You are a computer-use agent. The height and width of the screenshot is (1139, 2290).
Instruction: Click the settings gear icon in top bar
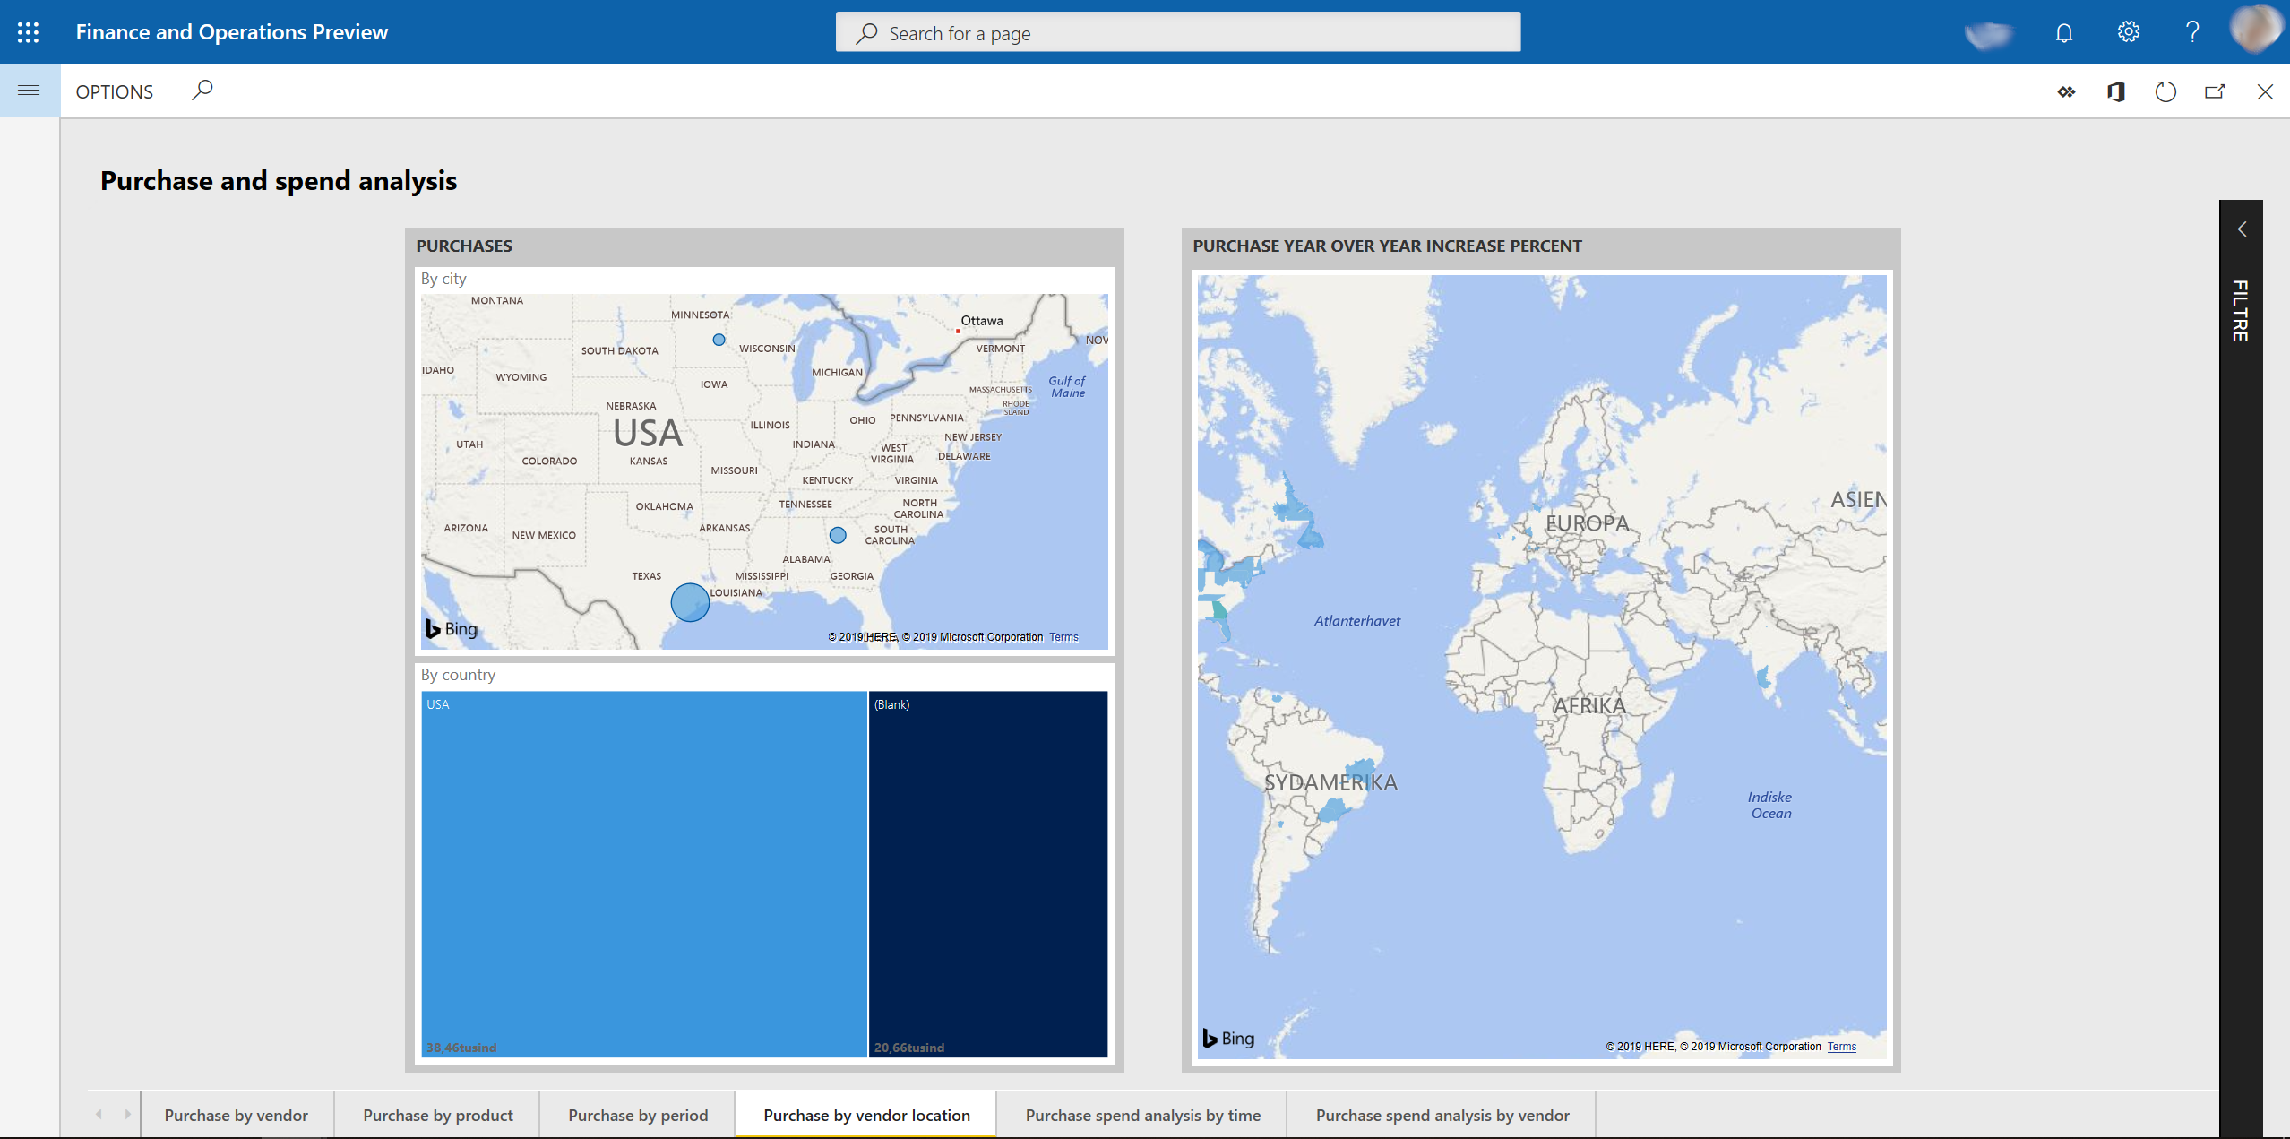2130,32
